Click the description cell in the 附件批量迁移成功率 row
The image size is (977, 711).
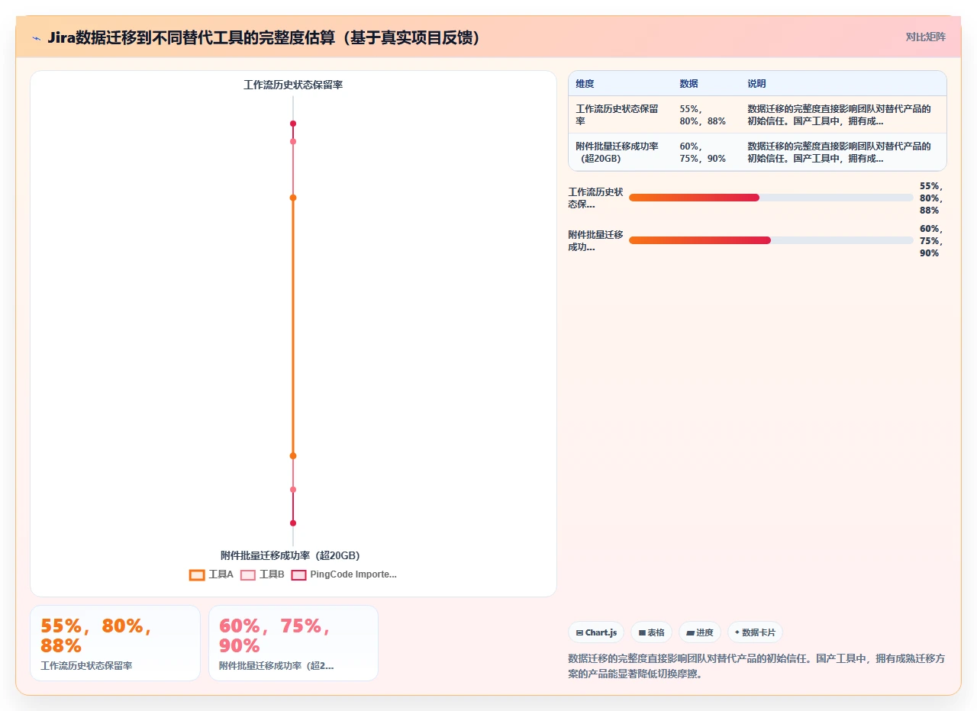pyautogui.click(x=843, y=152)
